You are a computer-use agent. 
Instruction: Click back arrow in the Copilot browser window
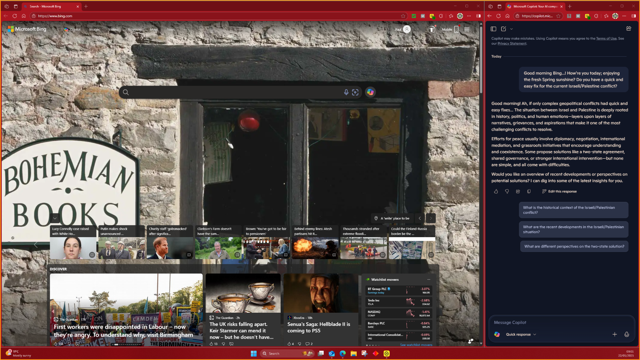click(x=490, y=16)
